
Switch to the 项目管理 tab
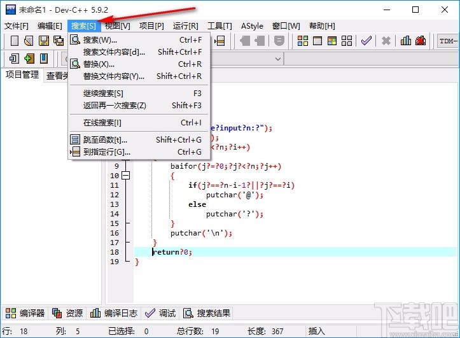pos(22,75)
